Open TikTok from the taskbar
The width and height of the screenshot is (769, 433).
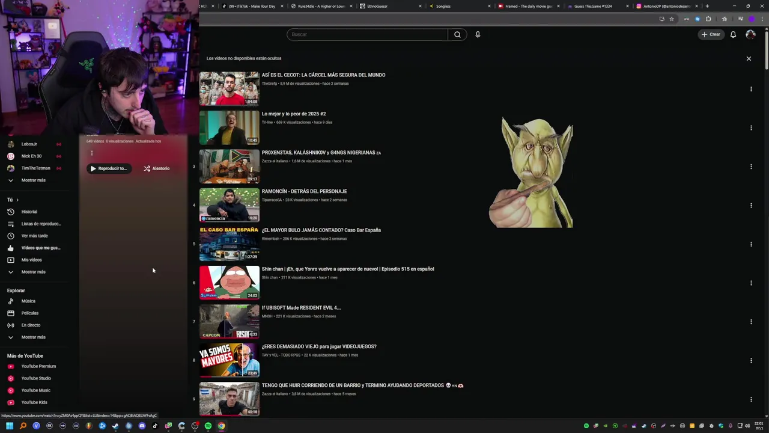point(155,426)
